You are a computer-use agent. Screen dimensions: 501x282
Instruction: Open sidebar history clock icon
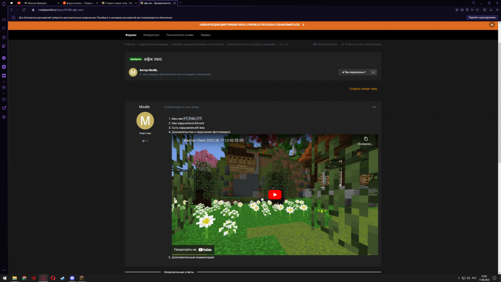coord(4,99)
